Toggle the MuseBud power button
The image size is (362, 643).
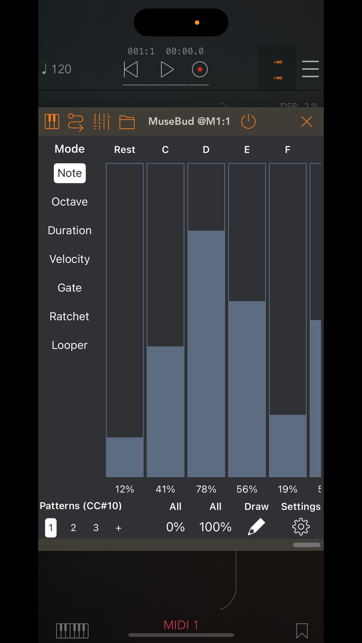(248, 122)
